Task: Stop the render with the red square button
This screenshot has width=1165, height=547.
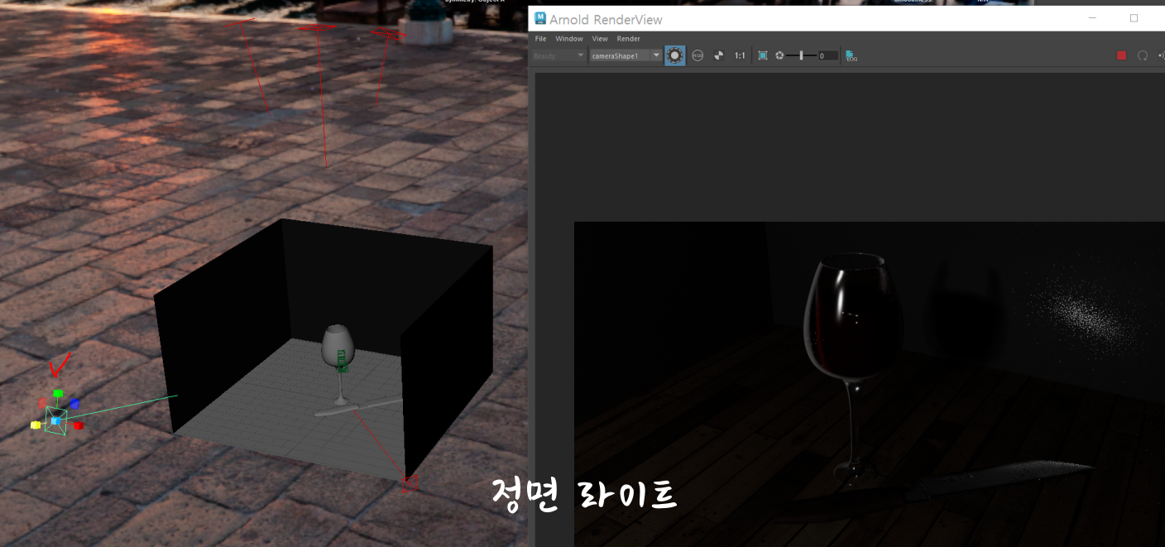Action: pyautogui.click(x=1122, y=55)
